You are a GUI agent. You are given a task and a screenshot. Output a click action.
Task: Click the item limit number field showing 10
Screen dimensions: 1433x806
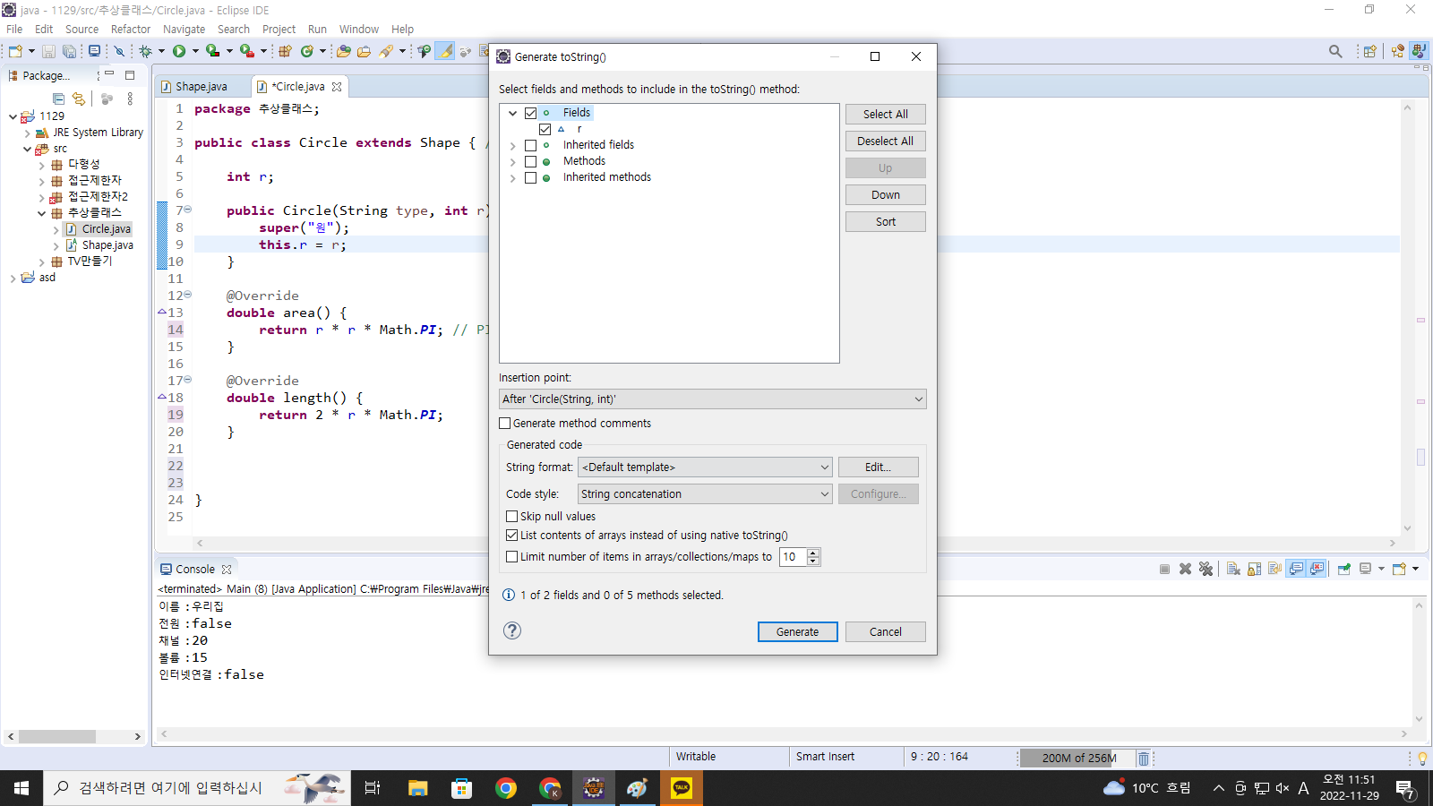[x=793, y=557]
